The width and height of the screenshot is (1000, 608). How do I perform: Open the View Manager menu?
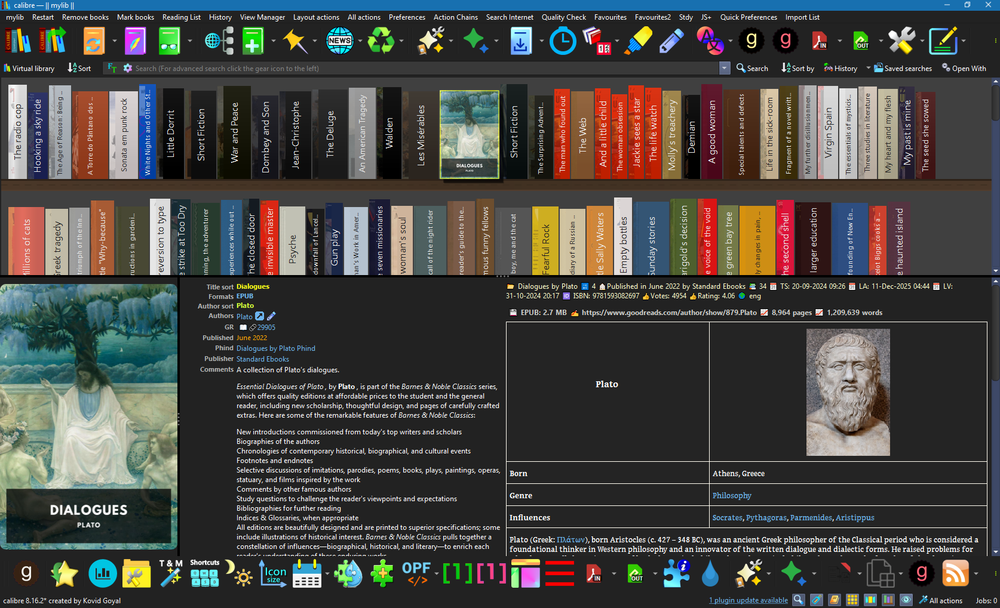click(262, 17)
